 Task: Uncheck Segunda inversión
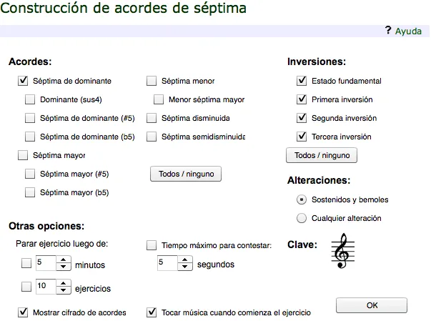pyautogui.click(x=302, y=118)
